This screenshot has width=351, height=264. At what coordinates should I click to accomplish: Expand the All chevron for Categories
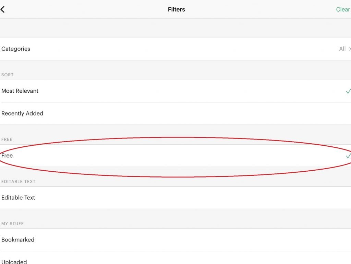click(350, 49)
